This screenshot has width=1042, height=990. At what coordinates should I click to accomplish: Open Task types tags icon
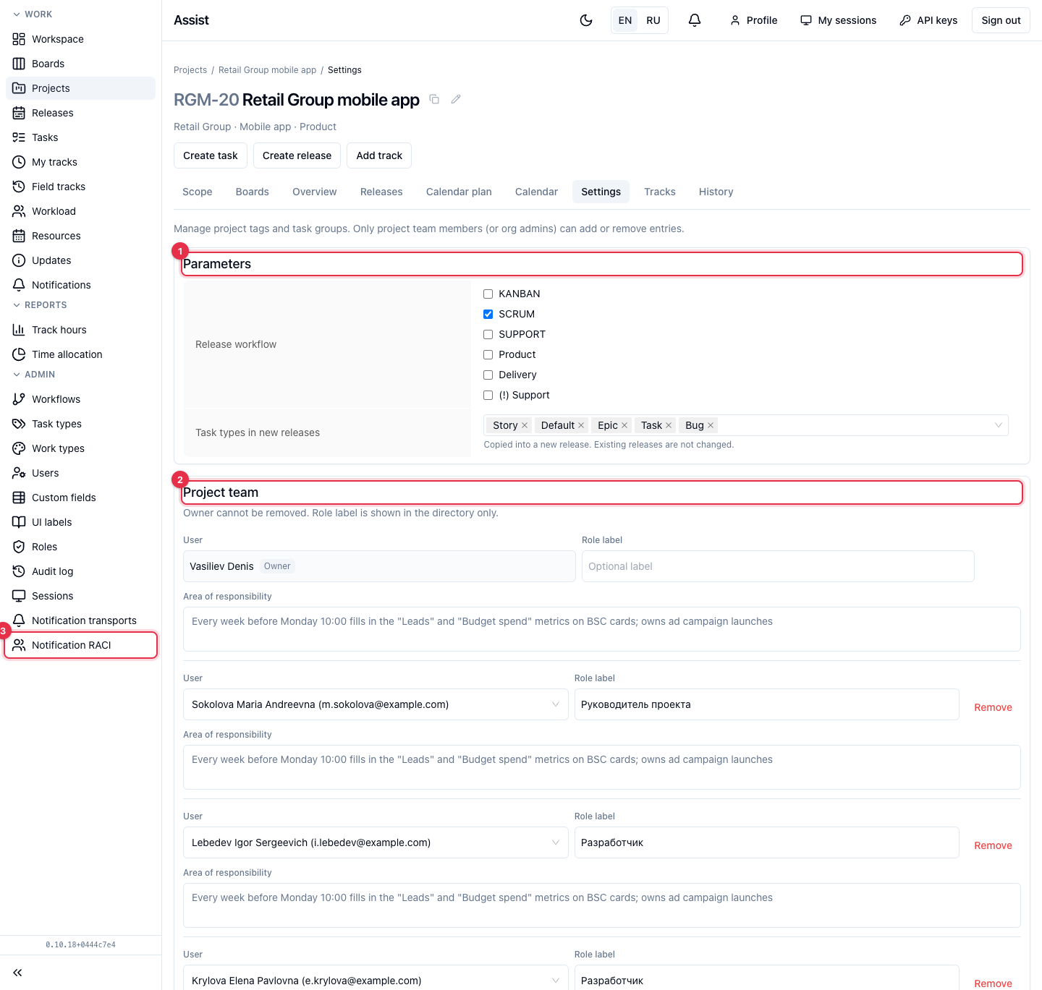19,424
